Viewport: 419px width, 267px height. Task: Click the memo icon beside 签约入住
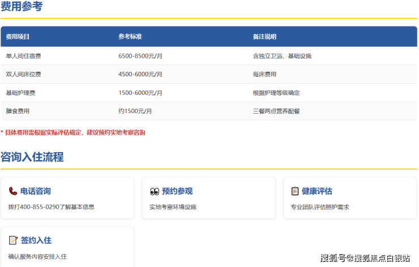pos(13,240)
